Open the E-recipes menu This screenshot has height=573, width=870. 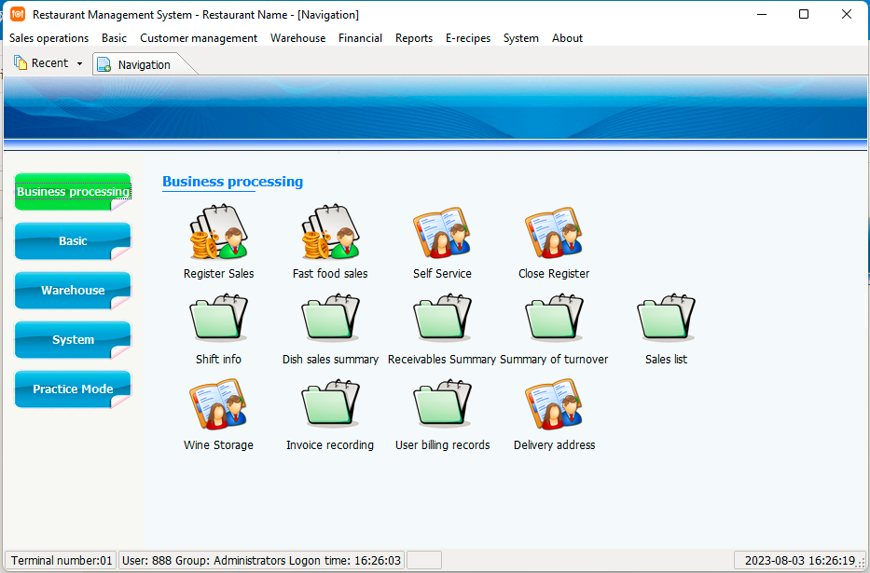[468, 38]
